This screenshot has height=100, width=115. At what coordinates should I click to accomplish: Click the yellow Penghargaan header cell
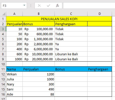[x=71, y=24]
